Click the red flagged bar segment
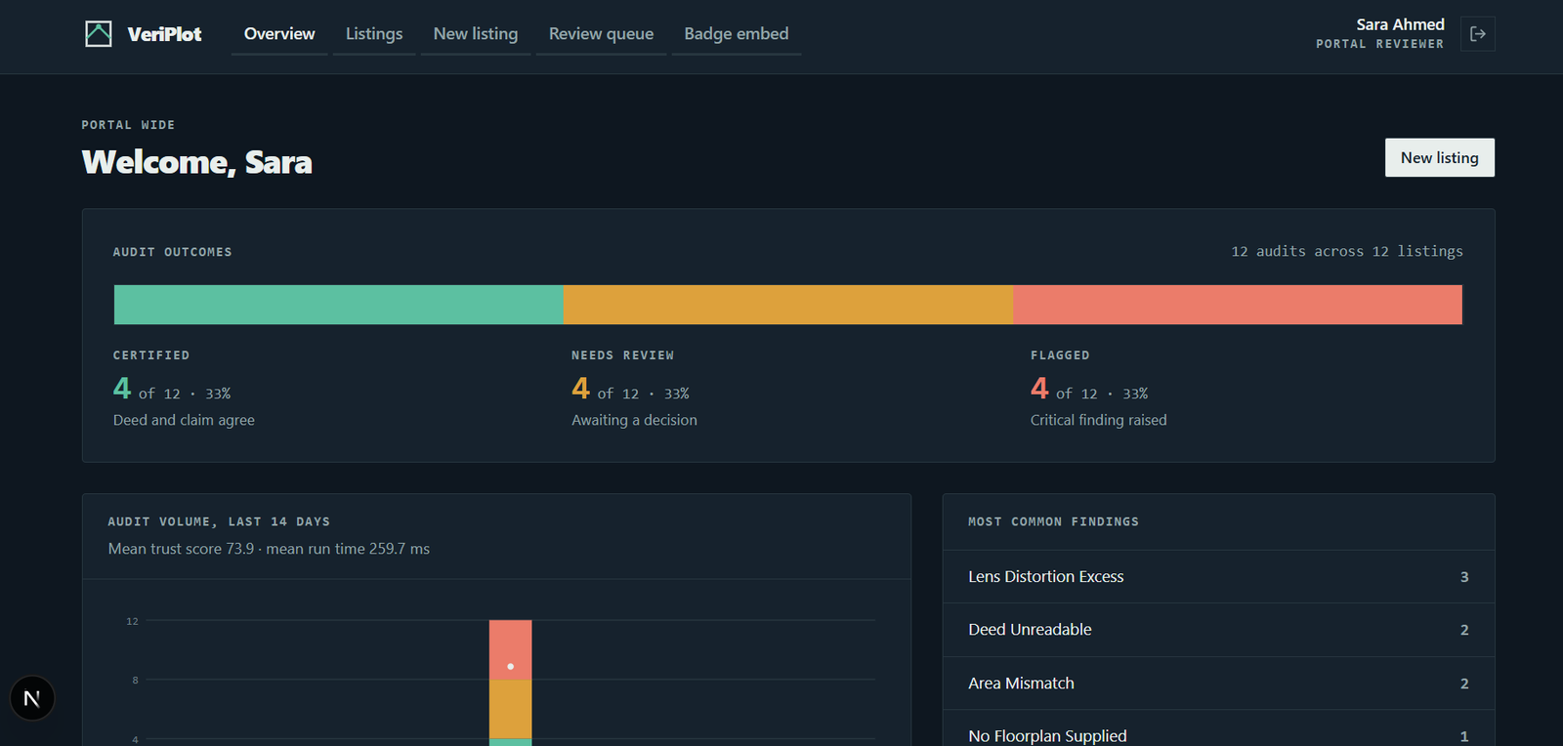1563x746 pixels. click(x=1238, y=305)
